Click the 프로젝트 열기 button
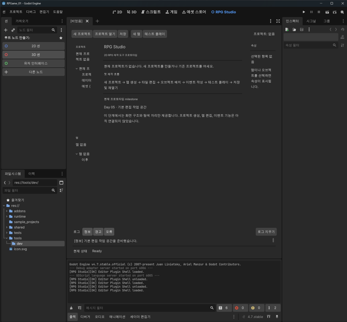Screen dimensions: 347x322 (105, 34)
